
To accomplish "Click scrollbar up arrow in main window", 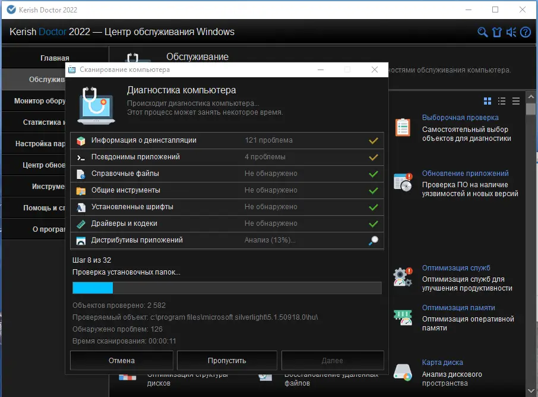I will pyautogui.click(x=531, y=97).
